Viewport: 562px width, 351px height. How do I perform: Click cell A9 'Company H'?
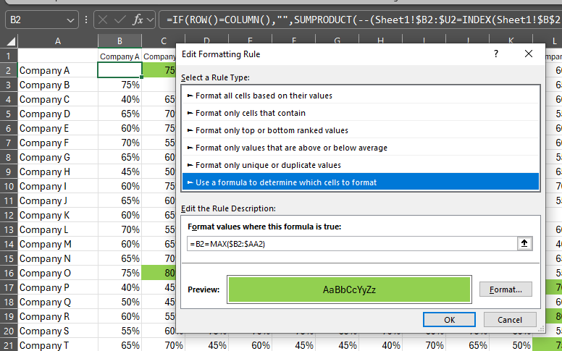click(x=58, y=172)
